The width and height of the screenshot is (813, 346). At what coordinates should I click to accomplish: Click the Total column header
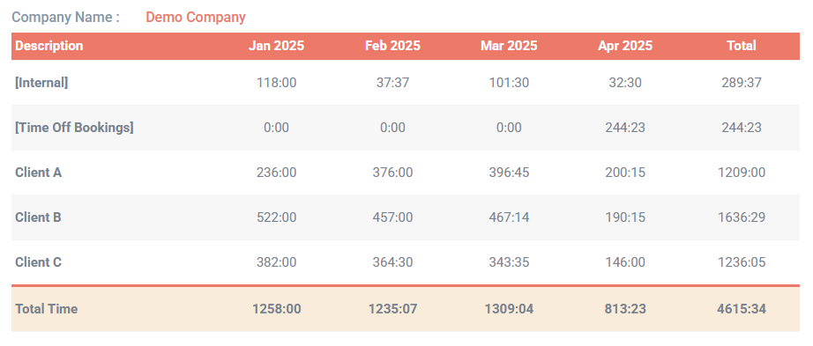(x=742, y=46)
